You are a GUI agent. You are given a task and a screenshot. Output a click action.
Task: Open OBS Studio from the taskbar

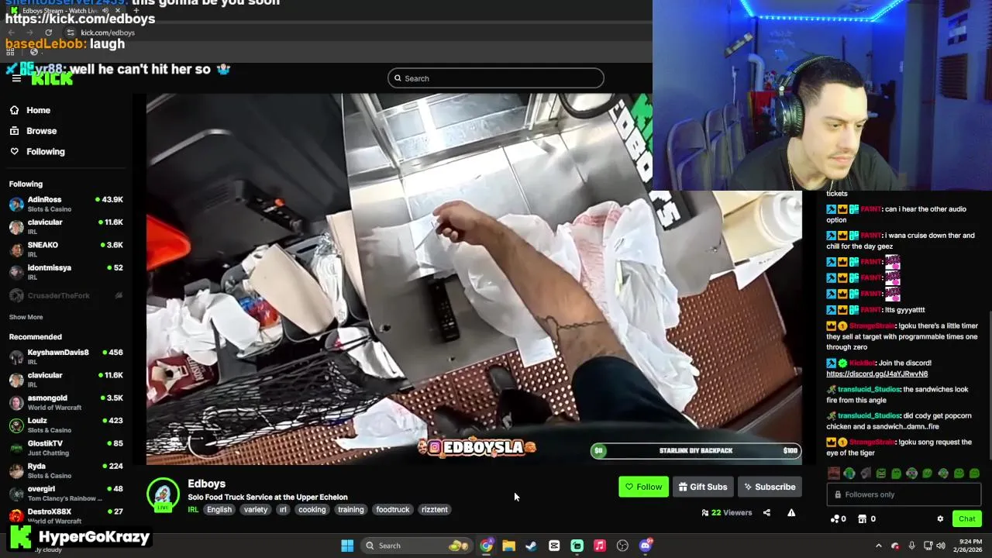pos(622,546)
